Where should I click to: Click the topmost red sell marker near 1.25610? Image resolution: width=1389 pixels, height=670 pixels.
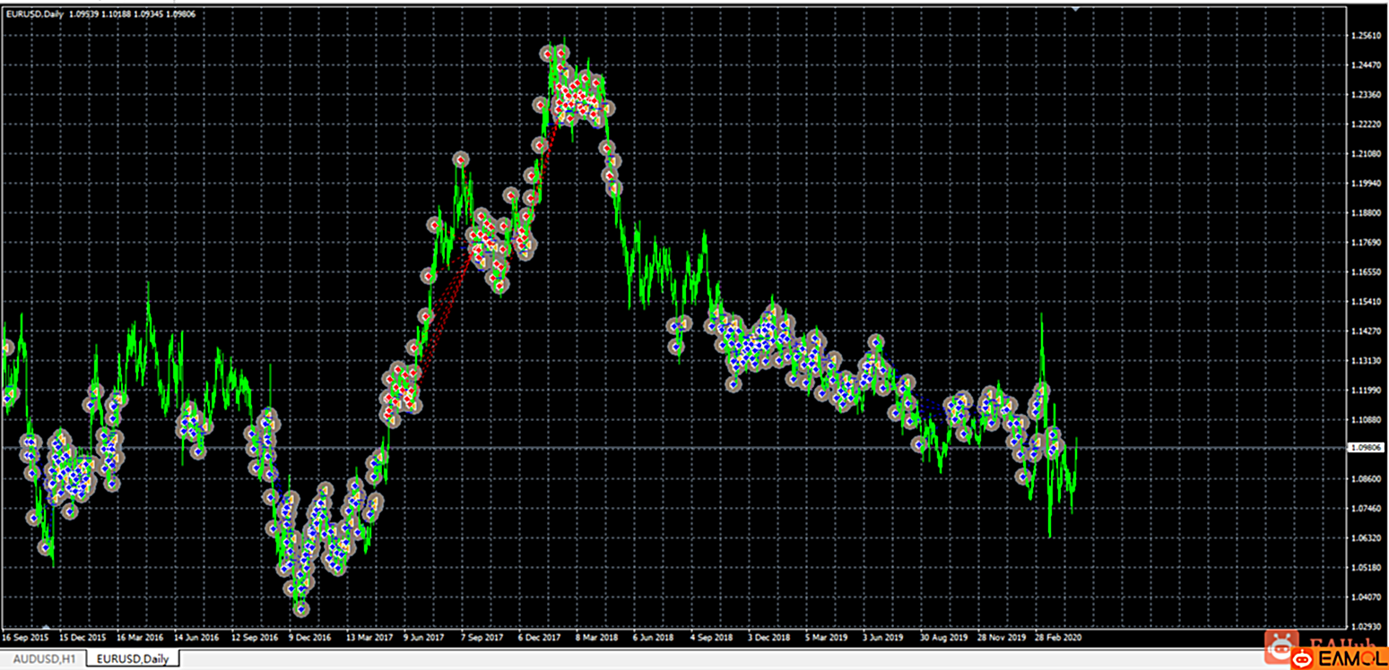(547, 55)
